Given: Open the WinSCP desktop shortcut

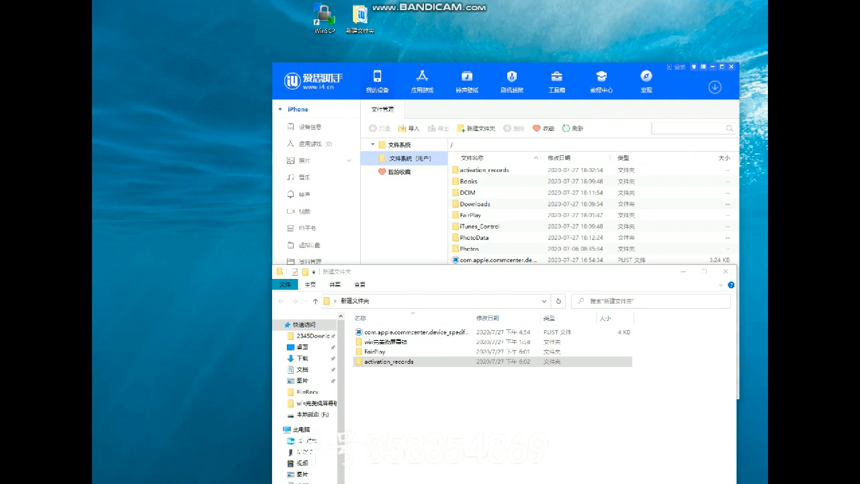Looking at the screenshot, I should pyautogui.click(x=325, y=19).
